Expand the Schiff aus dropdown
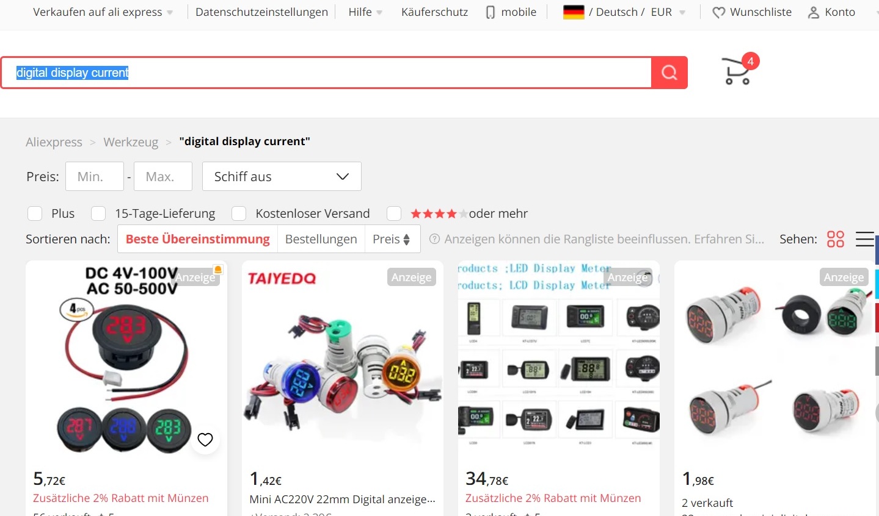The height and width of the screenshot is (516, 879). pos(282,176)
